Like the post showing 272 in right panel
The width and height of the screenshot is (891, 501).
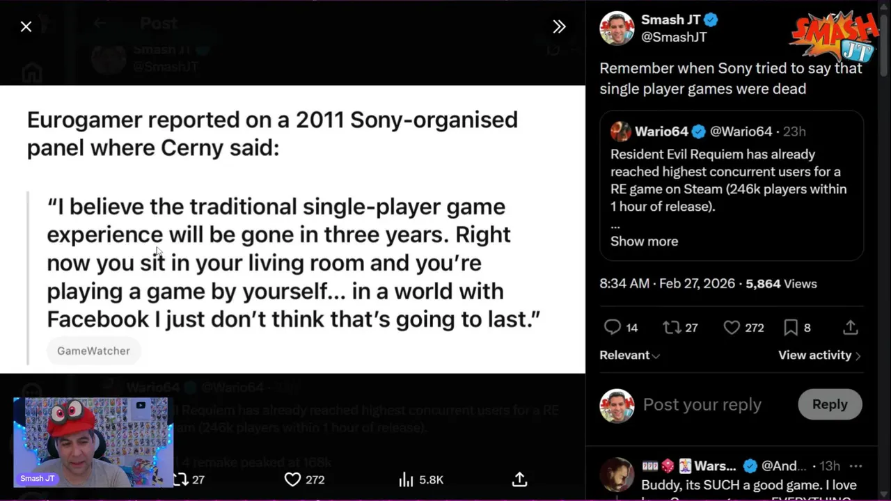click(x=732, y=327)
